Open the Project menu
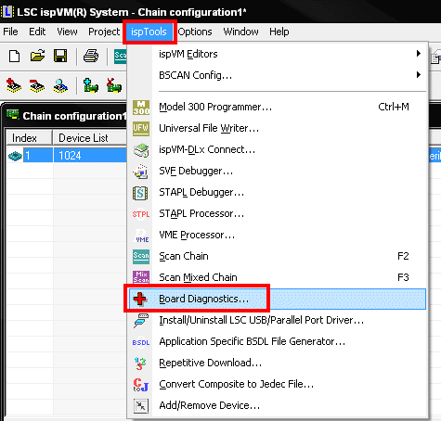This screenshot has height=421, width=441. [x=104, y=32]
